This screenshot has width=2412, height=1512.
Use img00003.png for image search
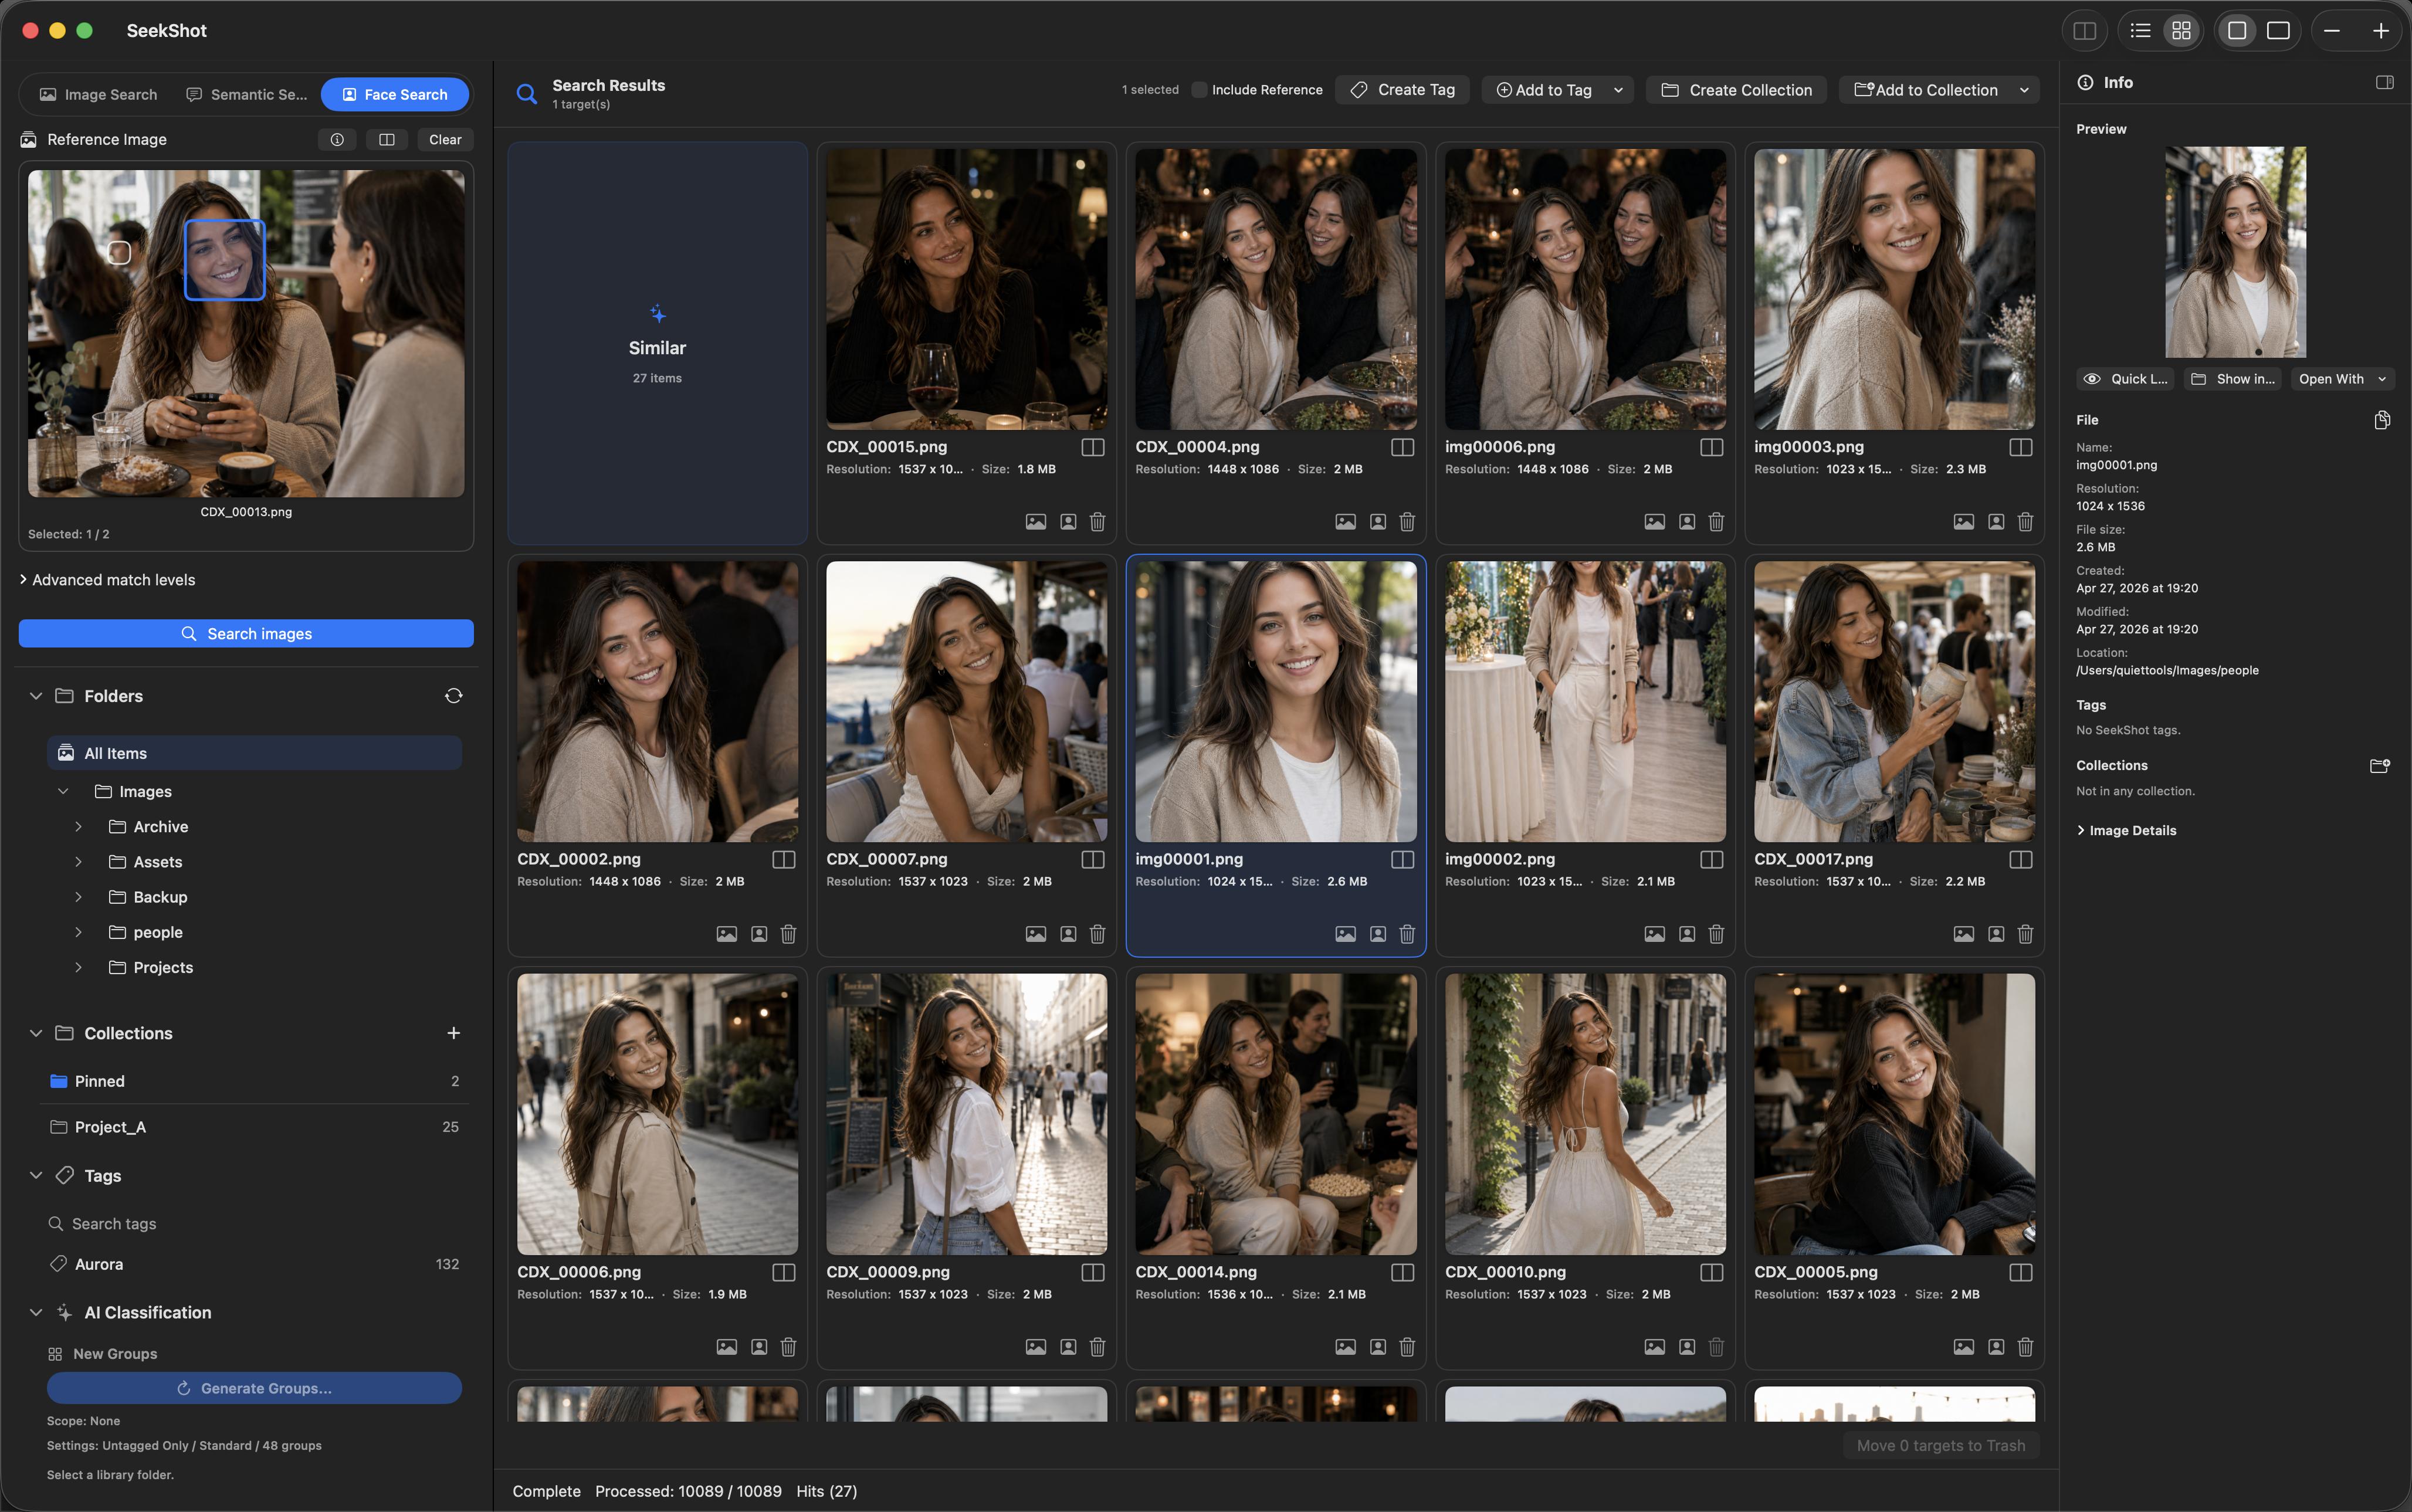pos(1964,522)
